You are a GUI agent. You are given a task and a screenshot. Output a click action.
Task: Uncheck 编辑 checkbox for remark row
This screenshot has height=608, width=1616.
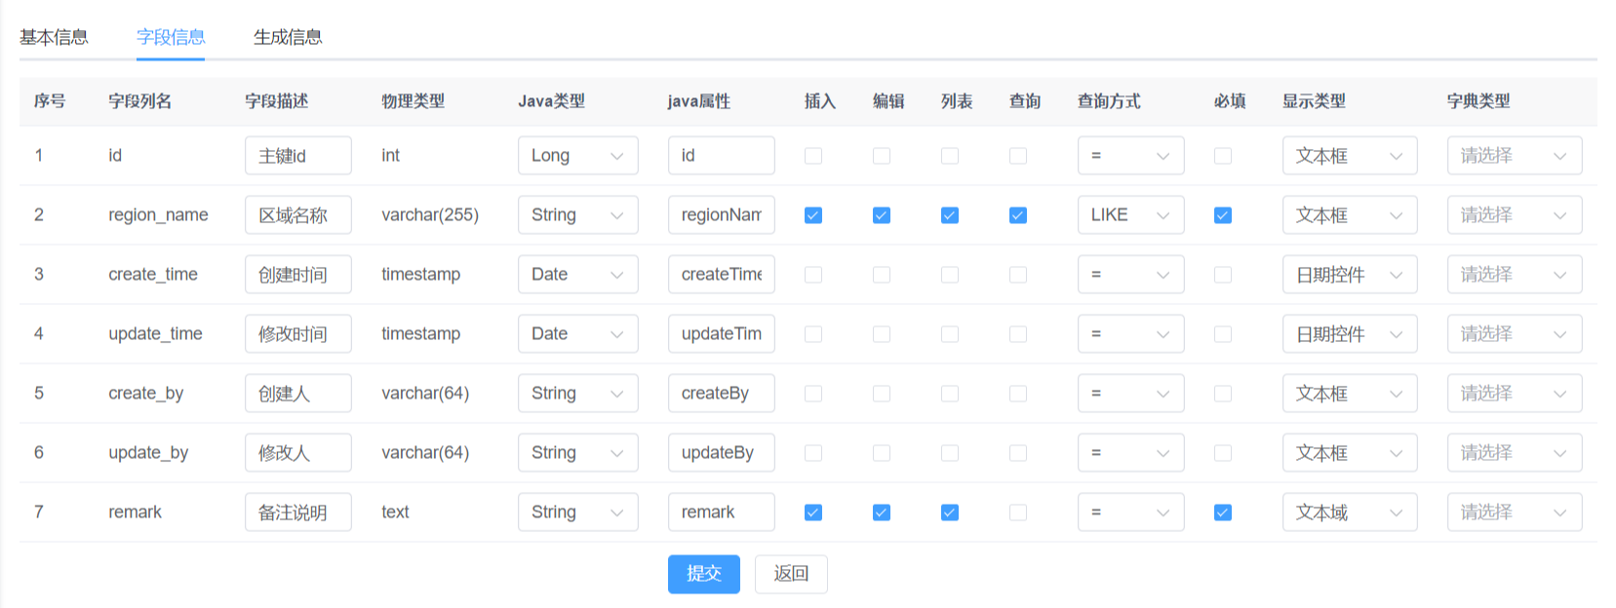pos(882,513)
